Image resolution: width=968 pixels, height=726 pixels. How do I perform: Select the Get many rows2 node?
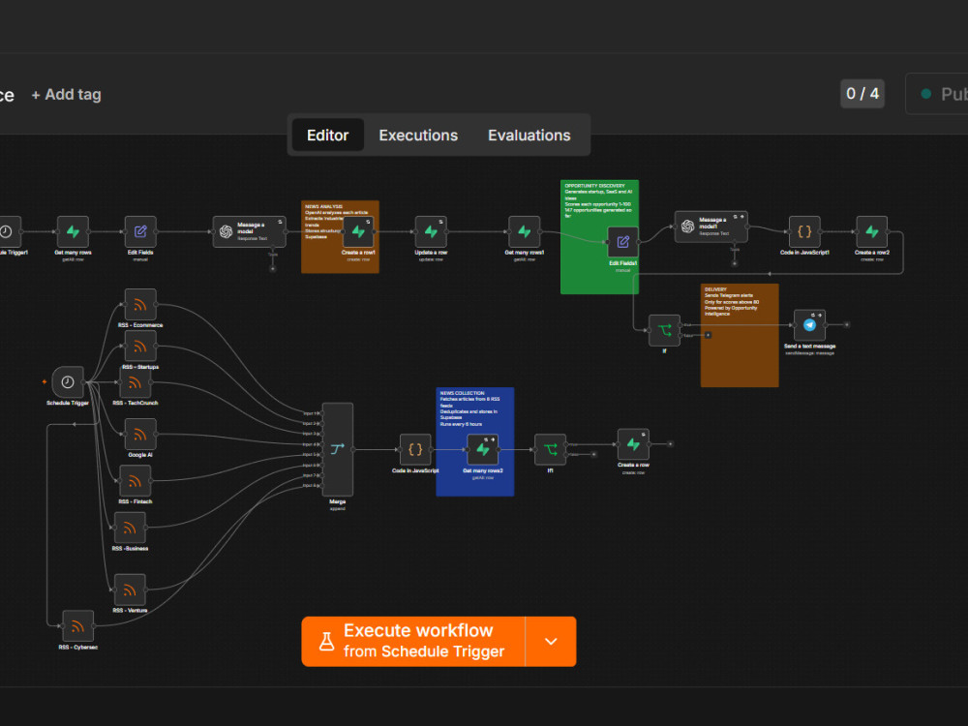pos(483,449)
